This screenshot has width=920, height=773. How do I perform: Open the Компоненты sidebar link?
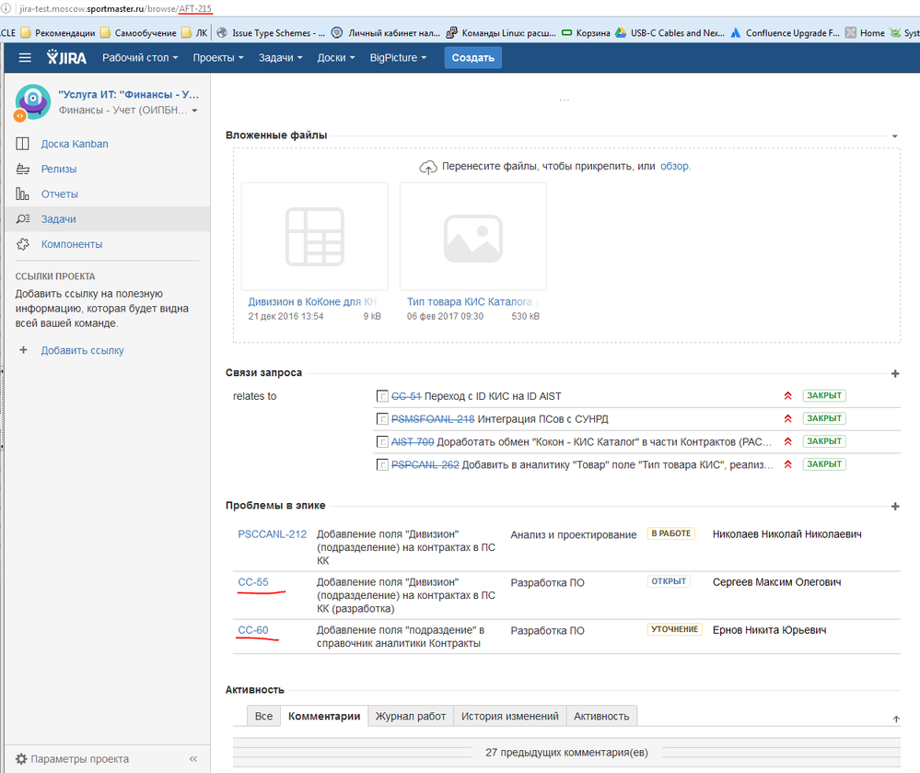click(72, 244)
